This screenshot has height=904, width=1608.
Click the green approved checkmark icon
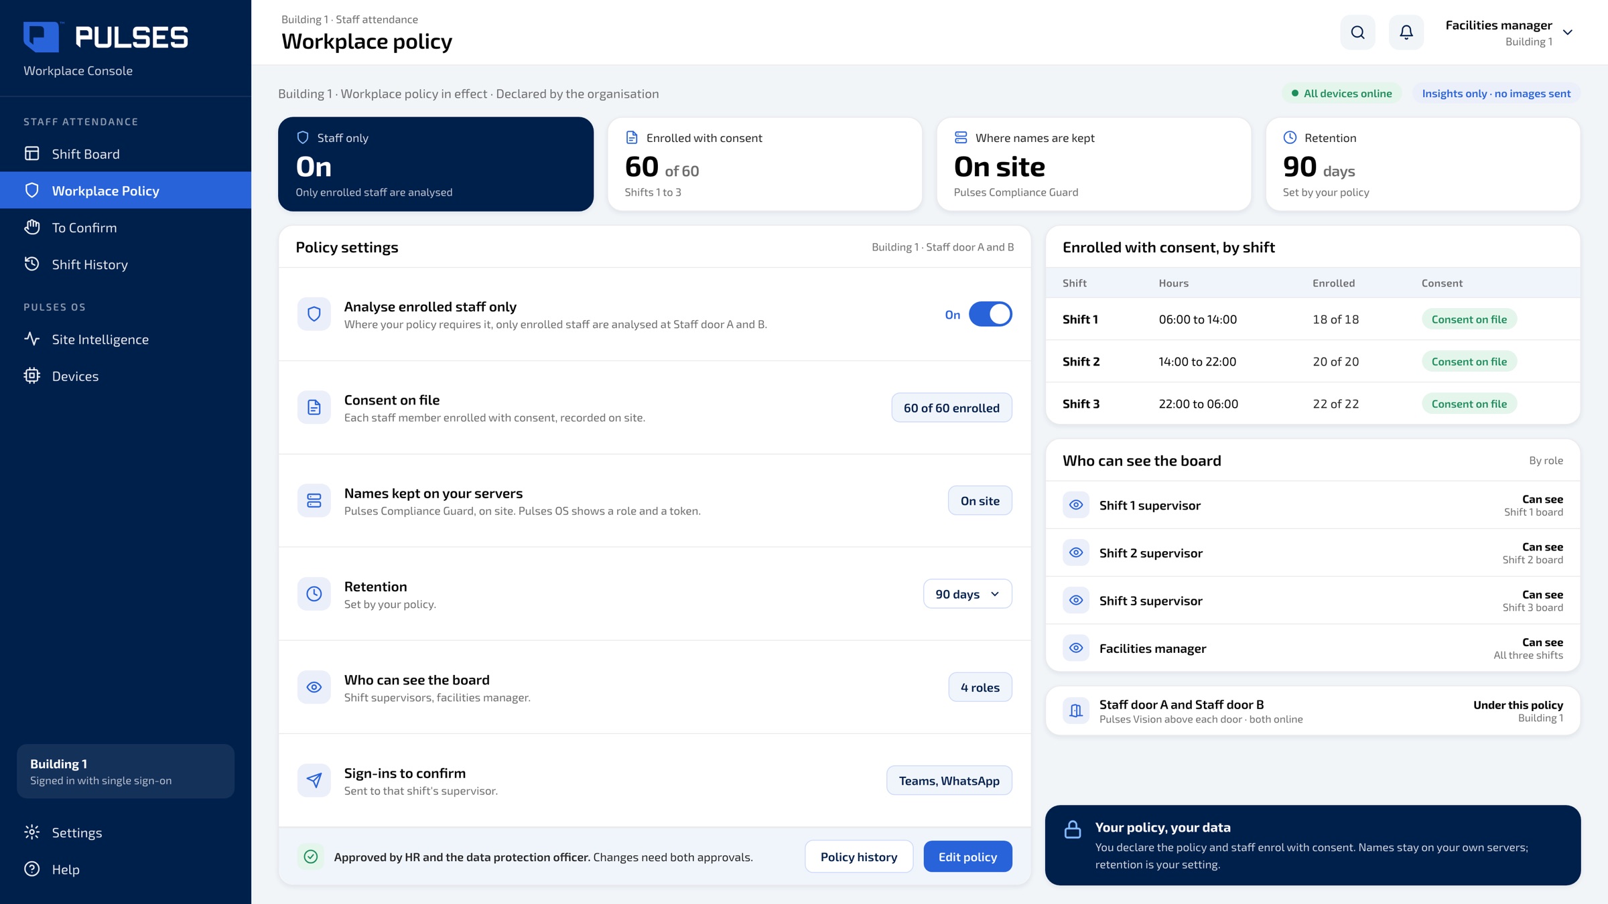[x=311, y=856]
